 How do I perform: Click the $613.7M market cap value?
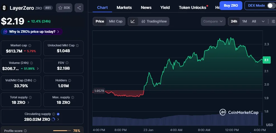pyautogui.click(x=14, y=51)
